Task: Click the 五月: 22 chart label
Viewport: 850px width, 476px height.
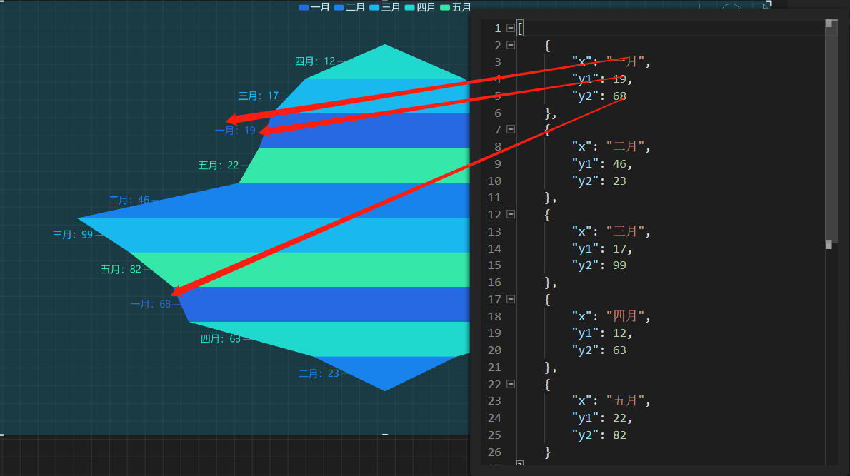Action: (219, 165)
